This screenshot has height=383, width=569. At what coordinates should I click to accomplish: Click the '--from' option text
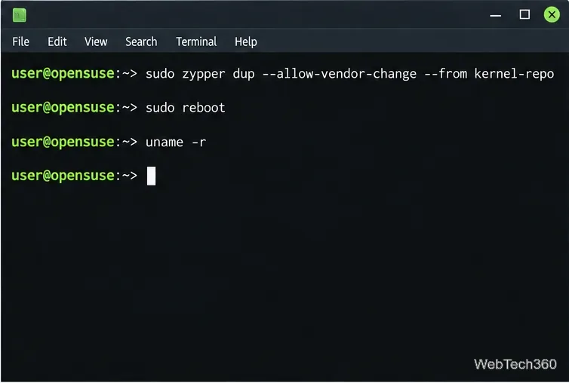pos(446,74)
